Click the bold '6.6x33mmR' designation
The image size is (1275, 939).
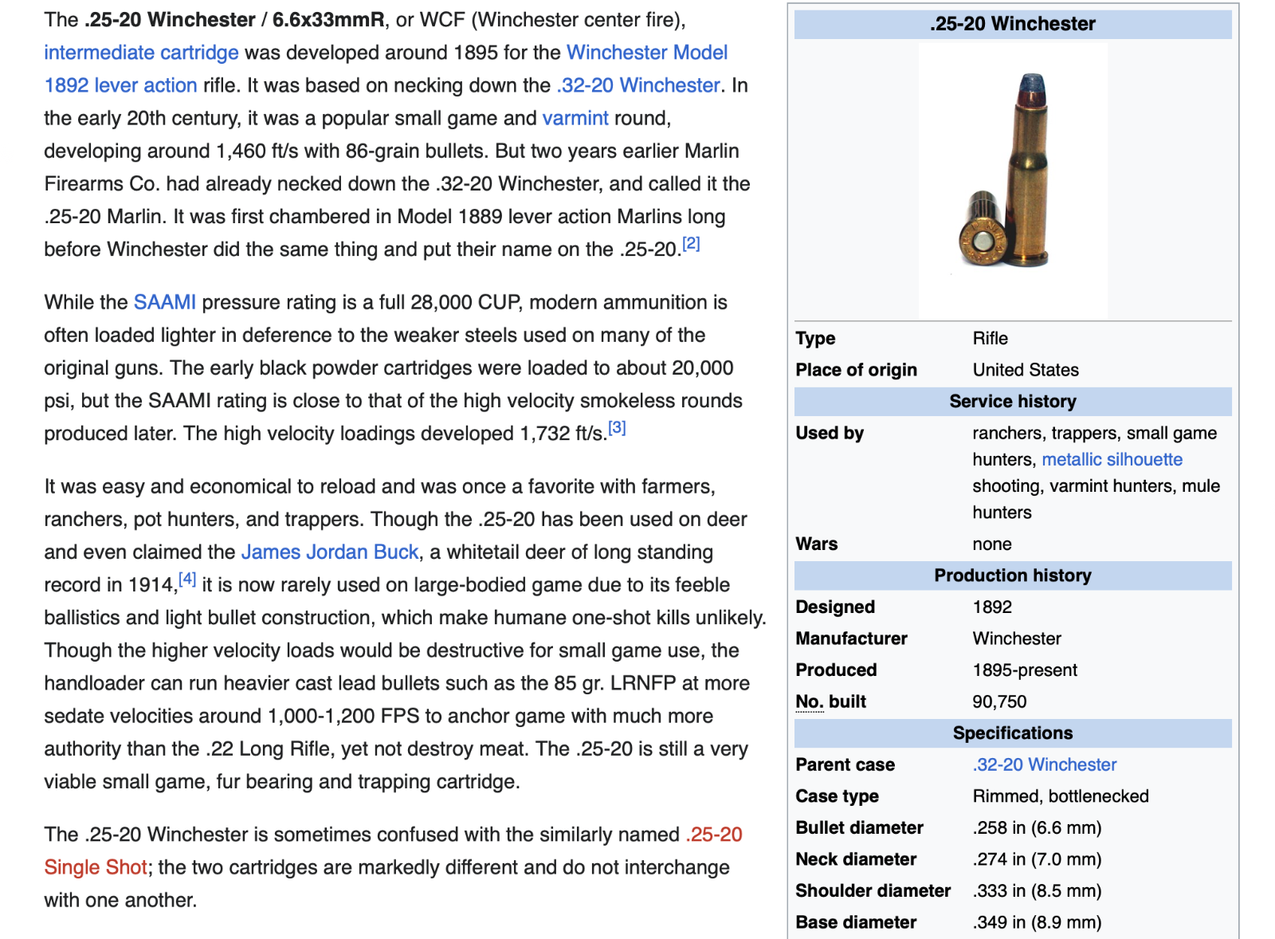pos(328,20)
